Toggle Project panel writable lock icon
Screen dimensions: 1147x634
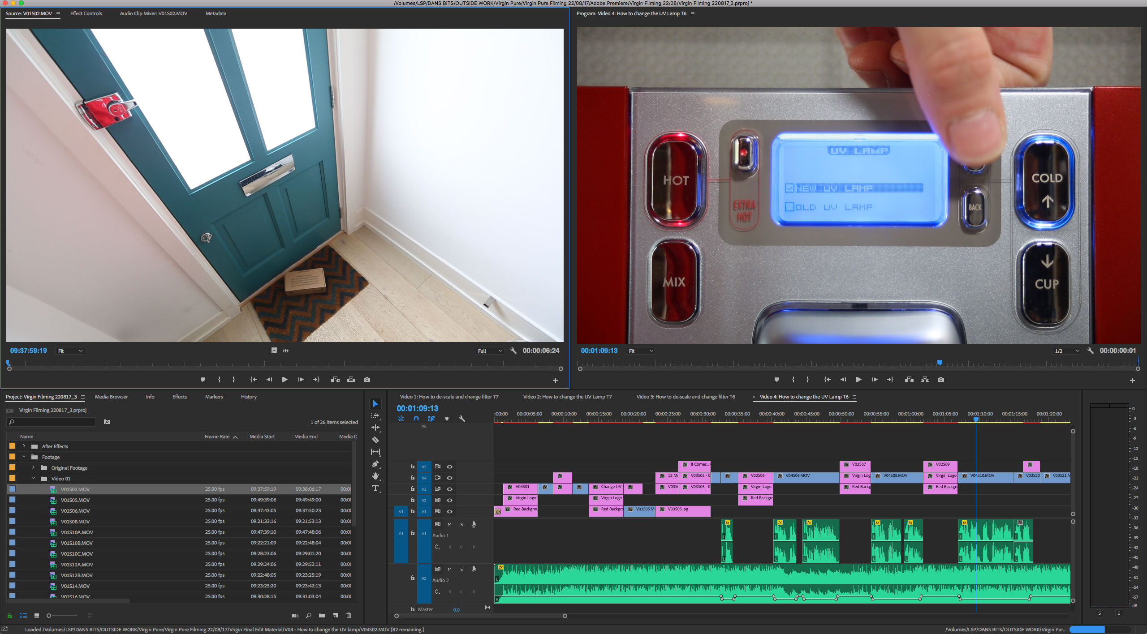click(9, 616)
